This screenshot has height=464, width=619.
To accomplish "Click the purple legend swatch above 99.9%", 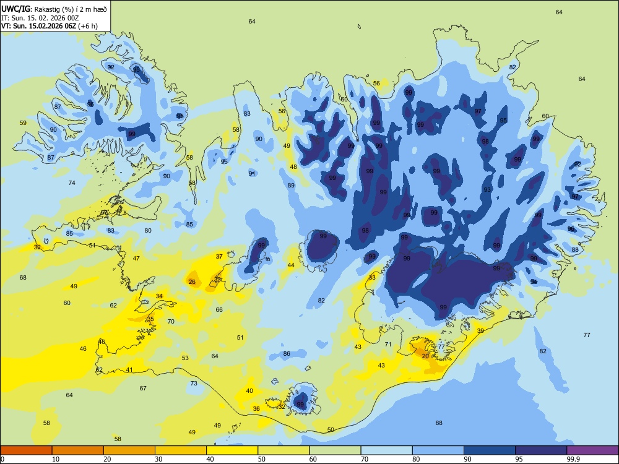I will 592,450.
